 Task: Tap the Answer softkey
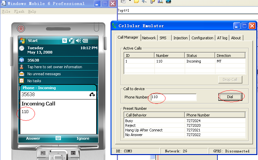pos(33,138)
